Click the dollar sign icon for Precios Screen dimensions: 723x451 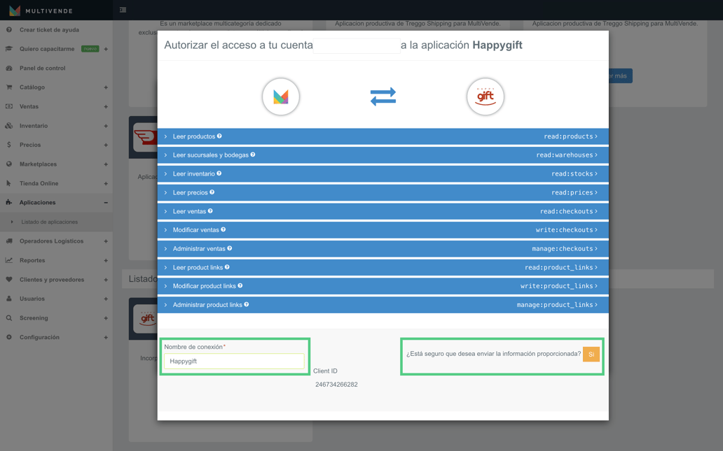tap(9, 145)
